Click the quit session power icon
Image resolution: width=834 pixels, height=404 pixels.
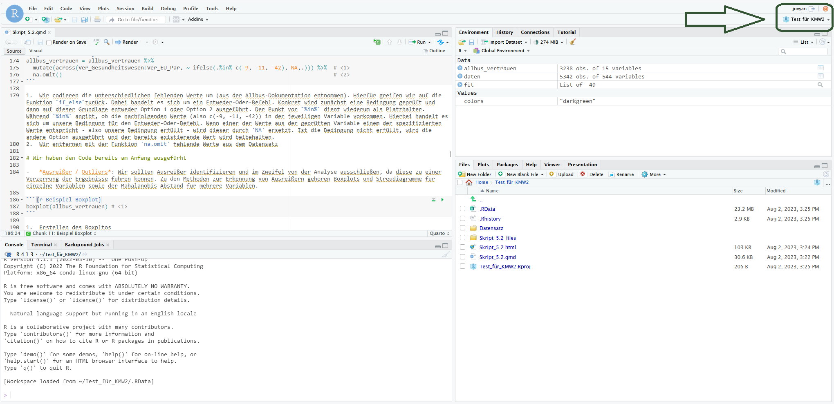point(825,9)
